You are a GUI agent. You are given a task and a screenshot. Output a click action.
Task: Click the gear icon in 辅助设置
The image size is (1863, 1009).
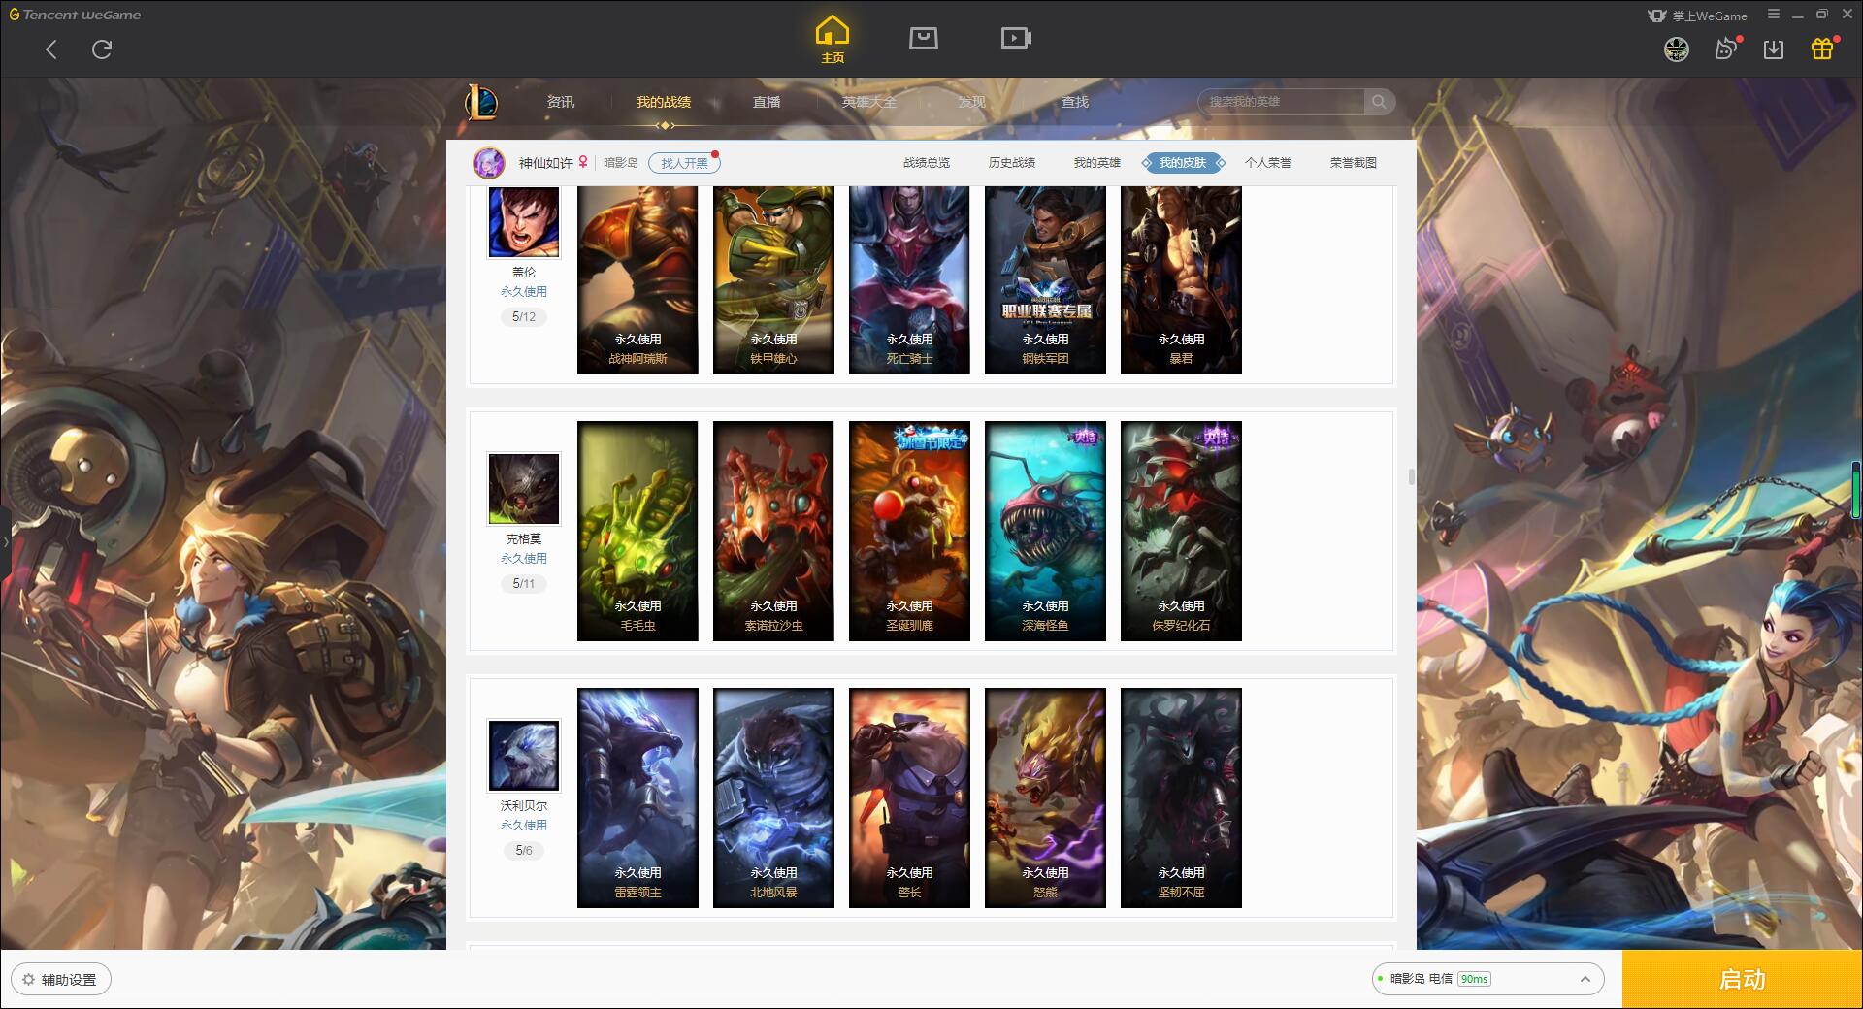point(28,980)
